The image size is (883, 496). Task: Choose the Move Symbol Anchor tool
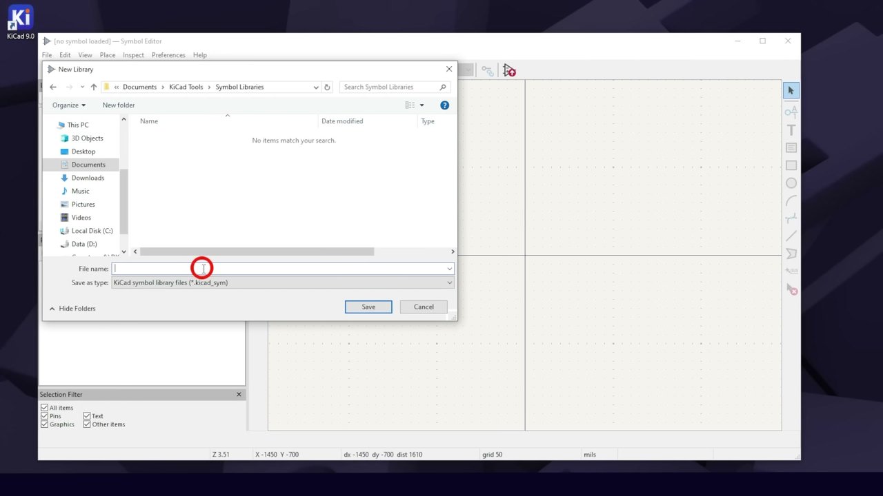791,272
